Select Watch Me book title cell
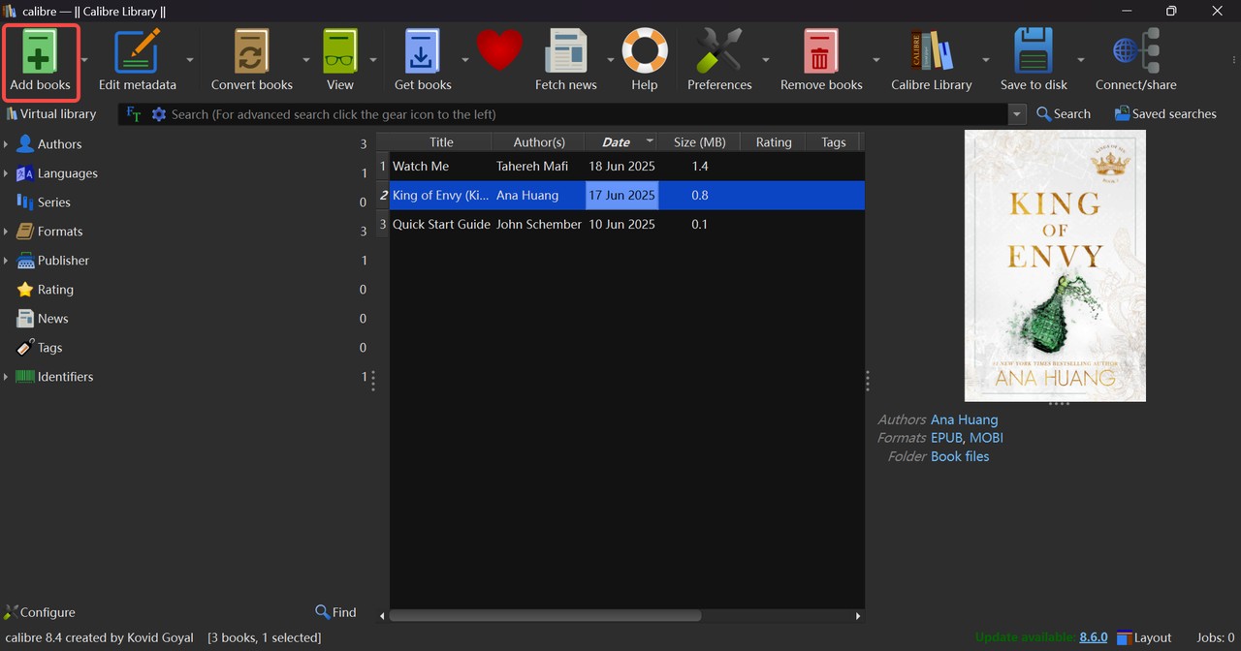 pyautogui.click(x=440, y=167)
